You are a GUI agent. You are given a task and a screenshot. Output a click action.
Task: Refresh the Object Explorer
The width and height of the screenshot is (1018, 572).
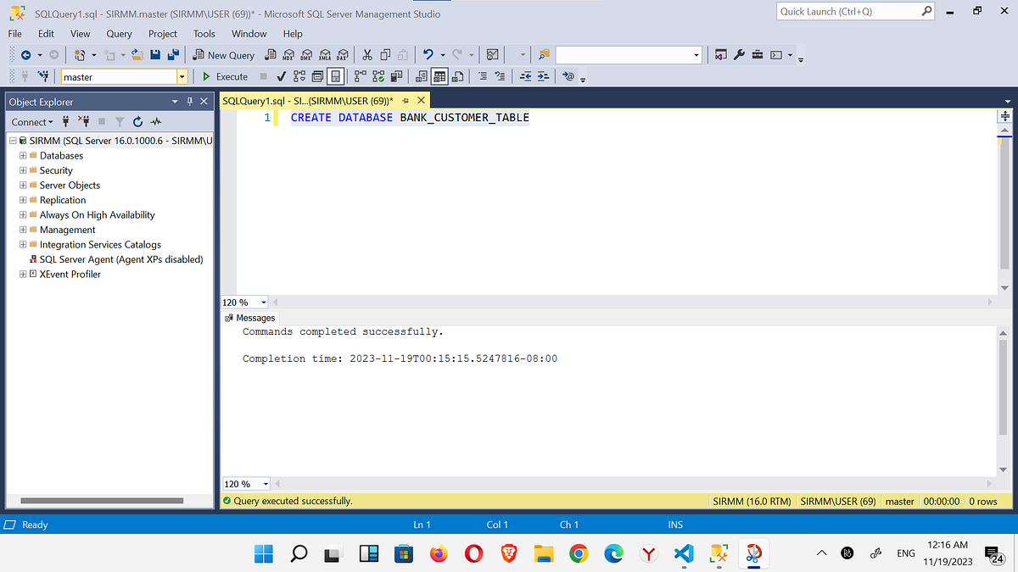coord(137,122)
